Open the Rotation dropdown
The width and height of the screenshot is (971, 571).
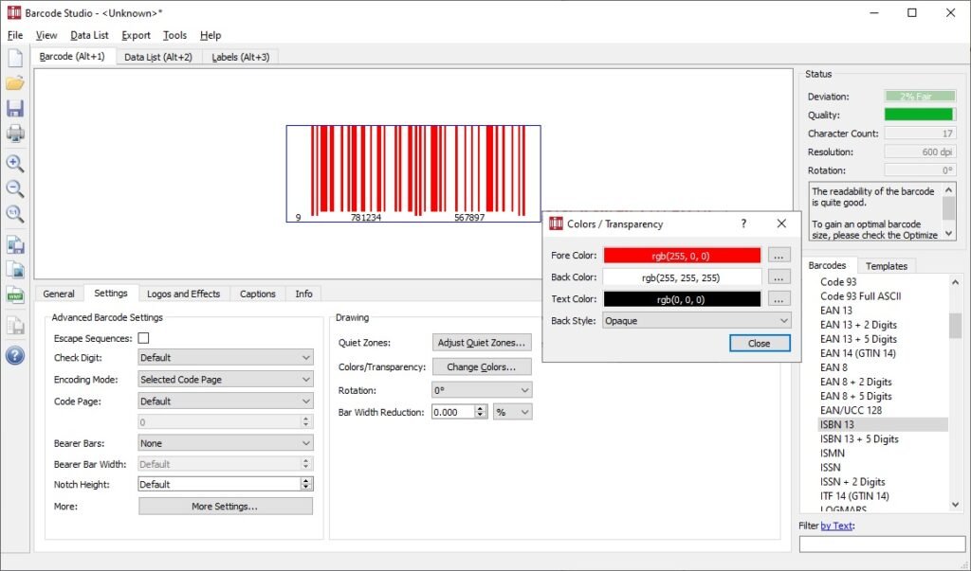pyautogui.click(x=482, y=390)
